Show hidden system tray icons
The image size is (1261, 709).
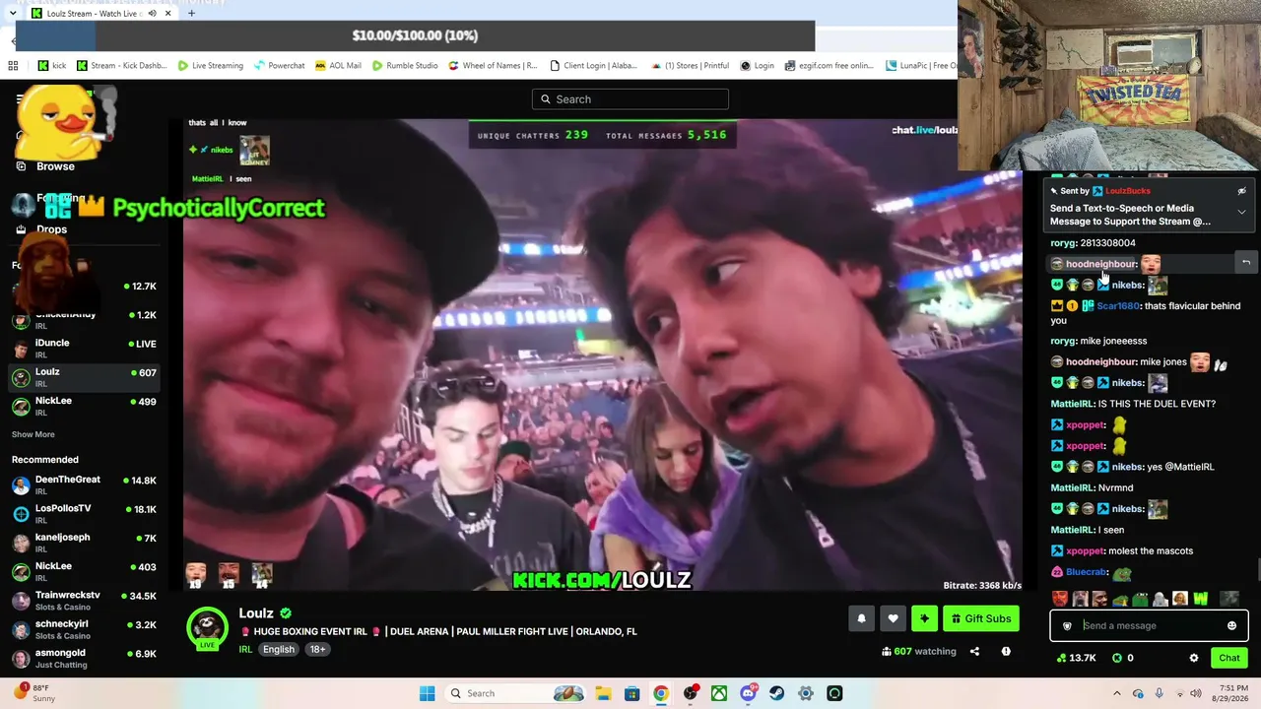[x=1116, y=693]
